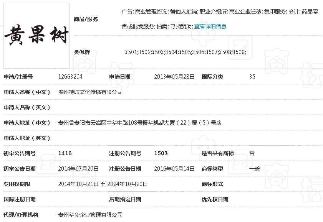
Task: Click the 申请/注册号 label
Action: (x=18, y=77)
